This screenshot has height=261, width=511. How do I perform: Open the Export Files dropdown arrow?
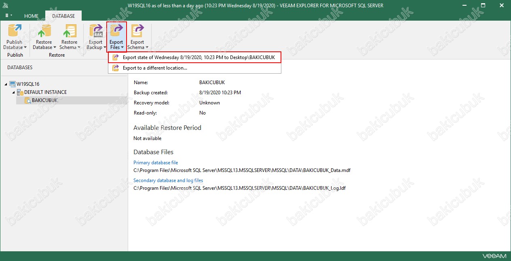122,48
